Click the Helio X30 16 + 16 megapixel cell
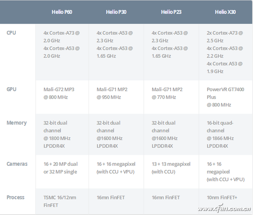Image resolution: width=253 pixels, height=215 pixels. pyautogui.click(x=226, y=172)
